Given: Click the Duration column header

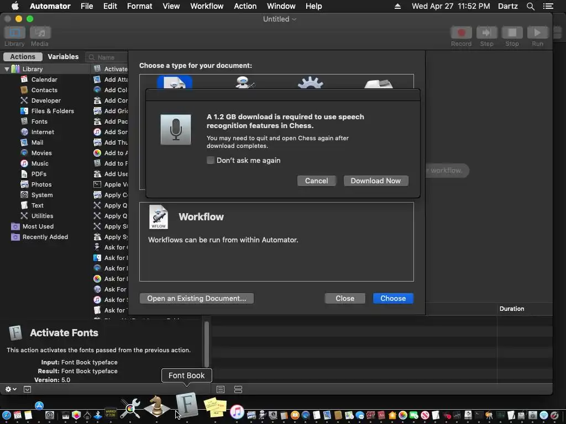Looking at the screenshot, I should [511, 309].
